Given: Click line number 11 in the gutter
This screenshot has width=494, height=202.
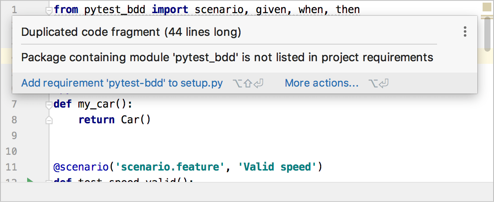Looking at the screenshot, I should (x=12, y=167).
